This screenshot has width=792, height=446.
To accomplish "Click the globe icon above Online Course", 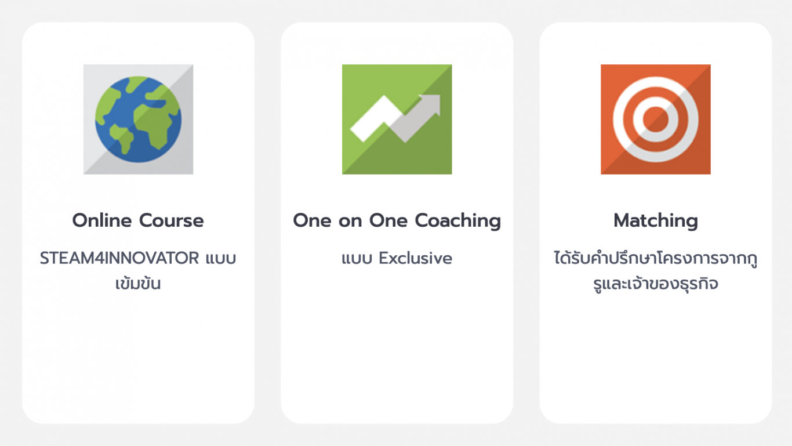I will click(x=138, y=119).
